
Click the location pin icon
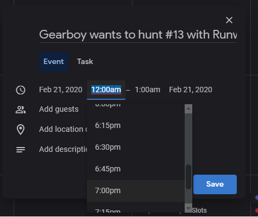point(21,130)
